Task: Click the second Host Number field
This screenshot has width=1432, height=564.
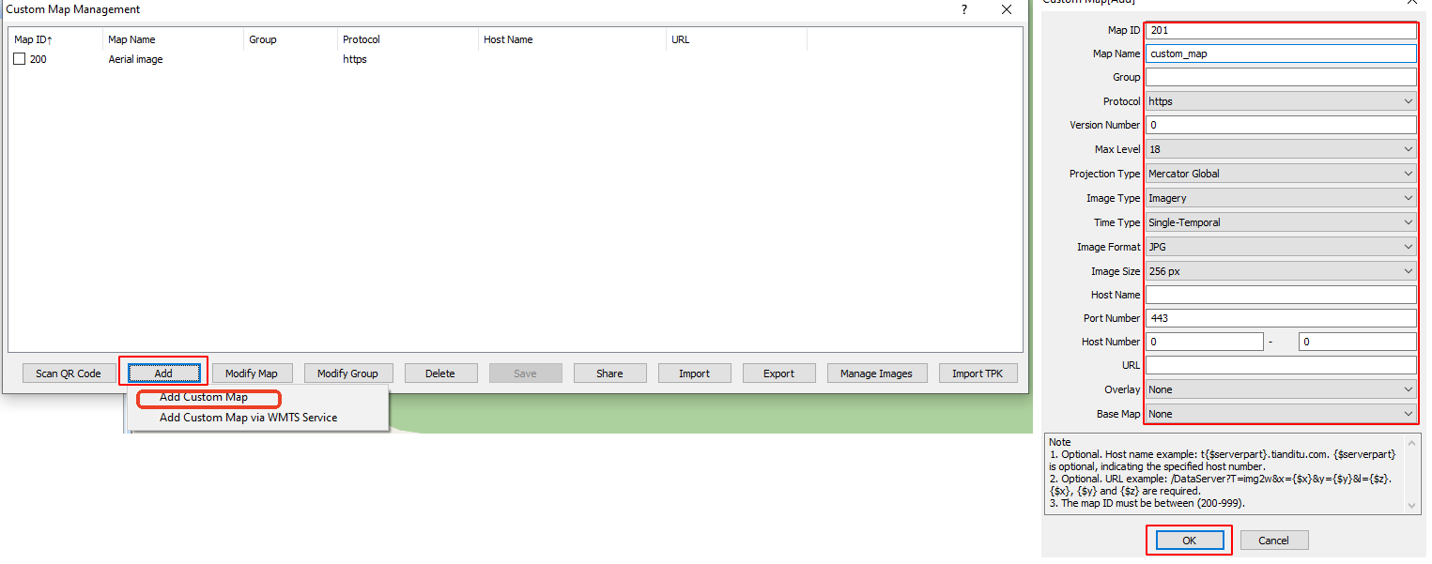Action: tap(1358, 342)
